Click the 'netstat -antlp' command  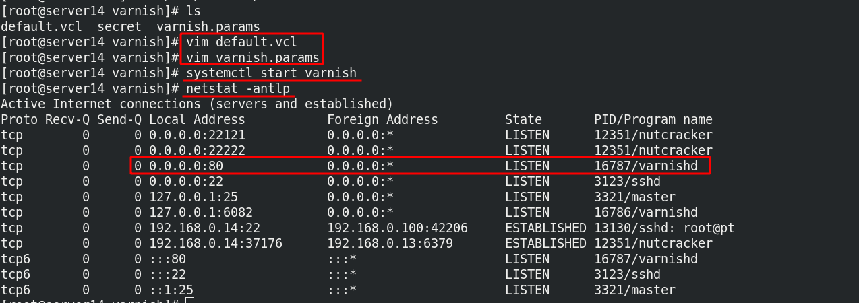coord(238,89)
